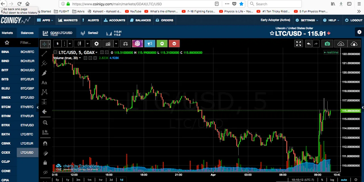Click the blue megaphone alert button
This screenshot has width=364, height=182.
coord(150,44)
